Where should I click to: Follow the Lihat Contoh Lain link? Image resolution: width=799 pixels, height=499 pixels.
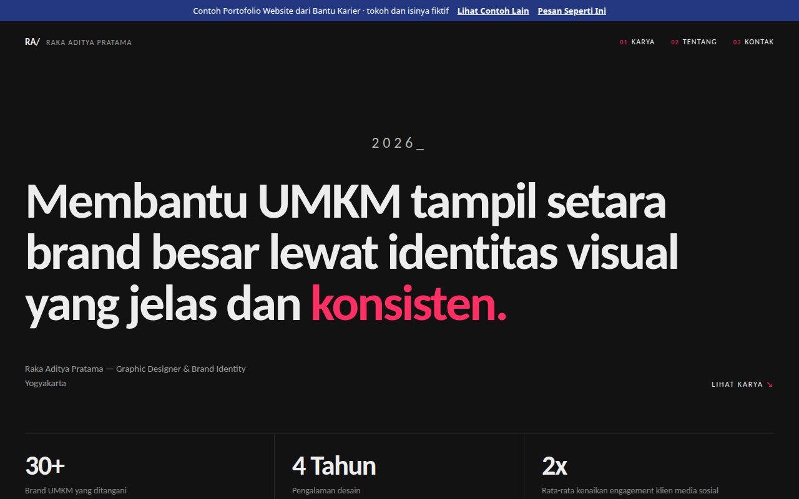pos(493,11)
